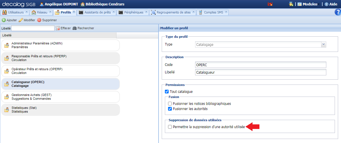Open the Type dropdown arrow
The width and height of the screenshot is (341, 143).
pyautogui.click(x=323, y=44)
